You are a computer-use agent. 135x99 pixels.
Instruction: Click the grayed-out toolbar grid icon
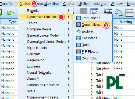tap(83, 11)
